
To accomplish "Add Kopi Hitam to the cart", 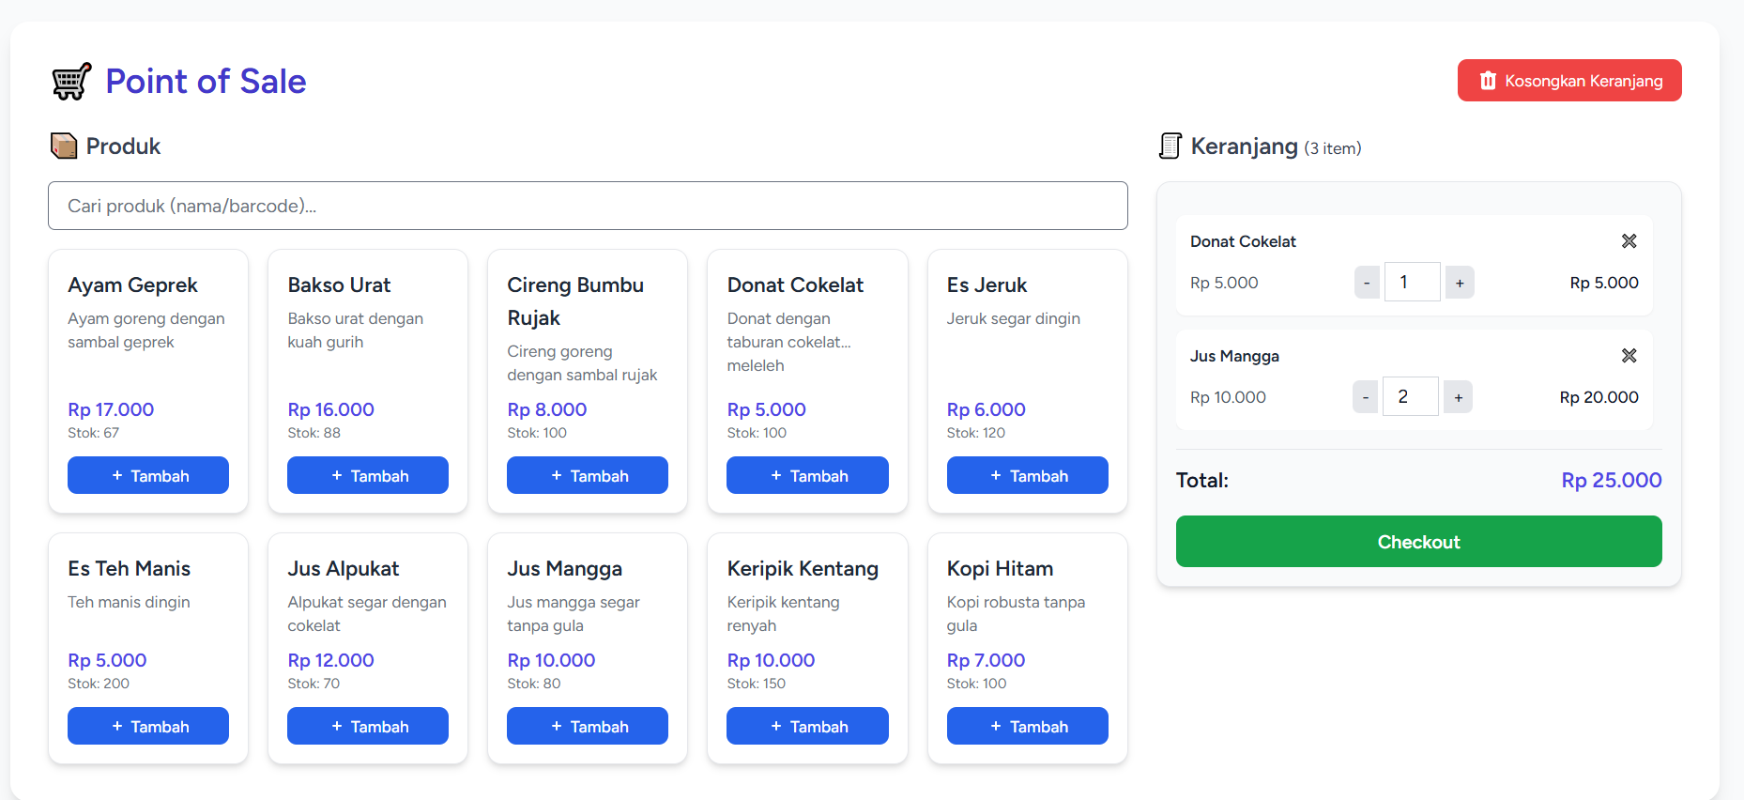I will click(x=1027, y=726).
